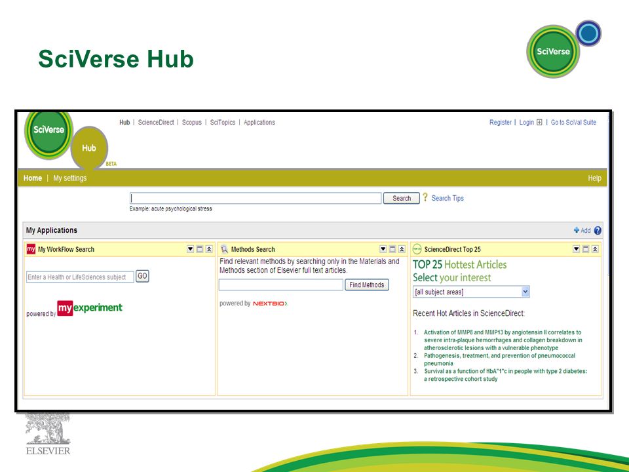Collapse the ScienceDirect Top 25 panel
The height and width of the screenshot is (472, 629).
click(596, 249)
